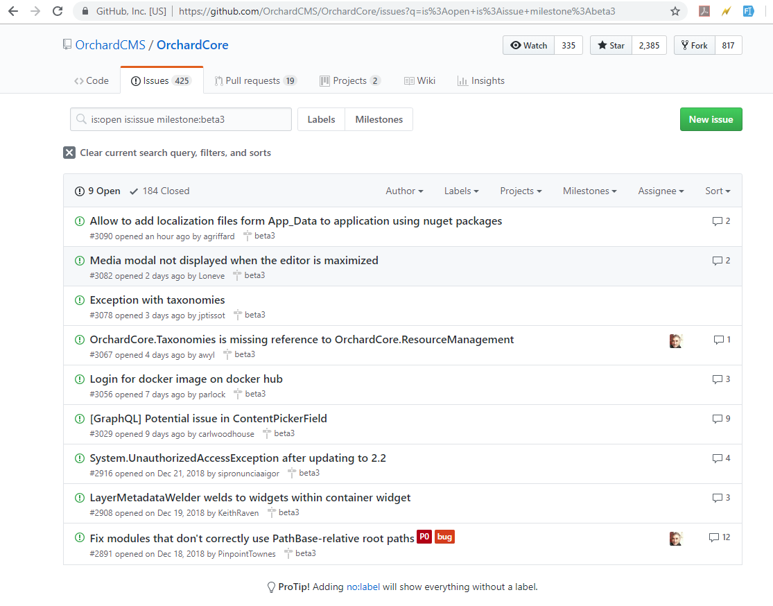Image resolution: width=773 pixels, height=606 pixels.
Task: Click the X icon to clear search filters
Action: [69, 153]
